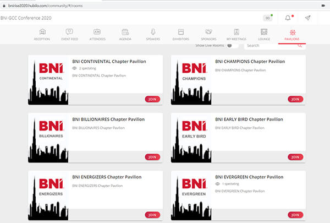Click the Champions pavilion description text

click(x=240, y=70)
